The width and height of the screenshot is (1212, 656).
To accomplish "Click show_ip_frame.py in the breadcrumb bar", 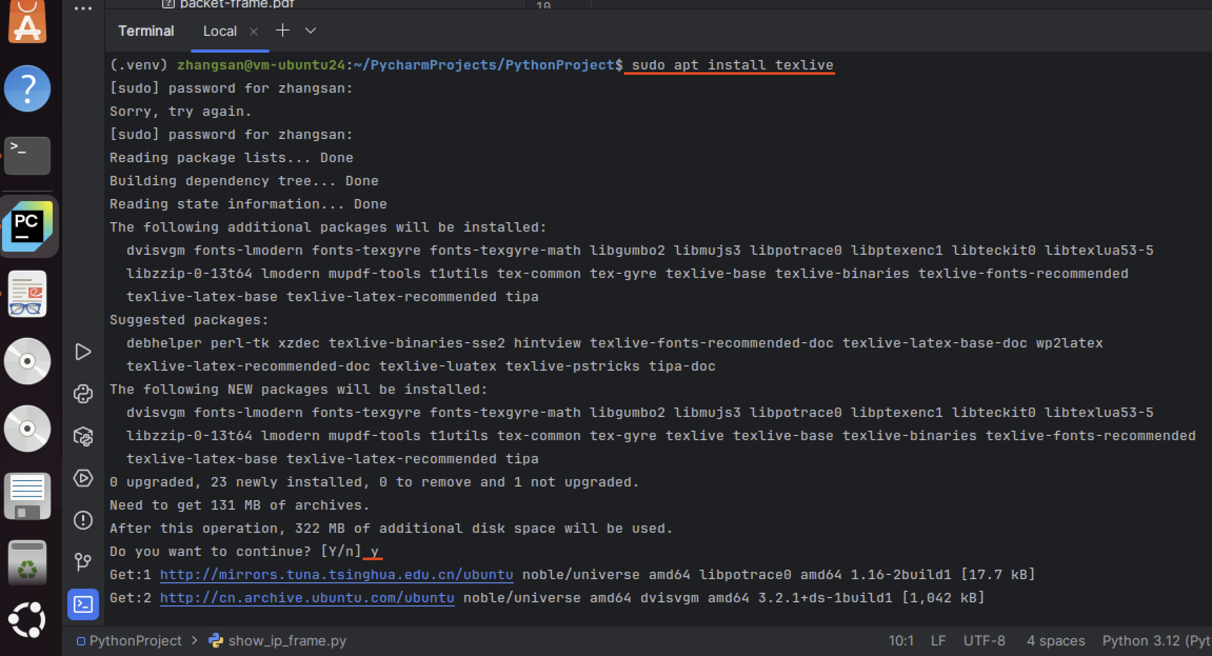I will click(x=287, y=641).
